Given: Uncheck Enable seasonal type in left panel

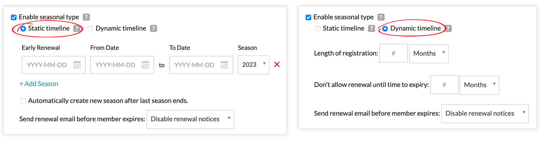Looking at the screenshot, I should click(14, 17).
